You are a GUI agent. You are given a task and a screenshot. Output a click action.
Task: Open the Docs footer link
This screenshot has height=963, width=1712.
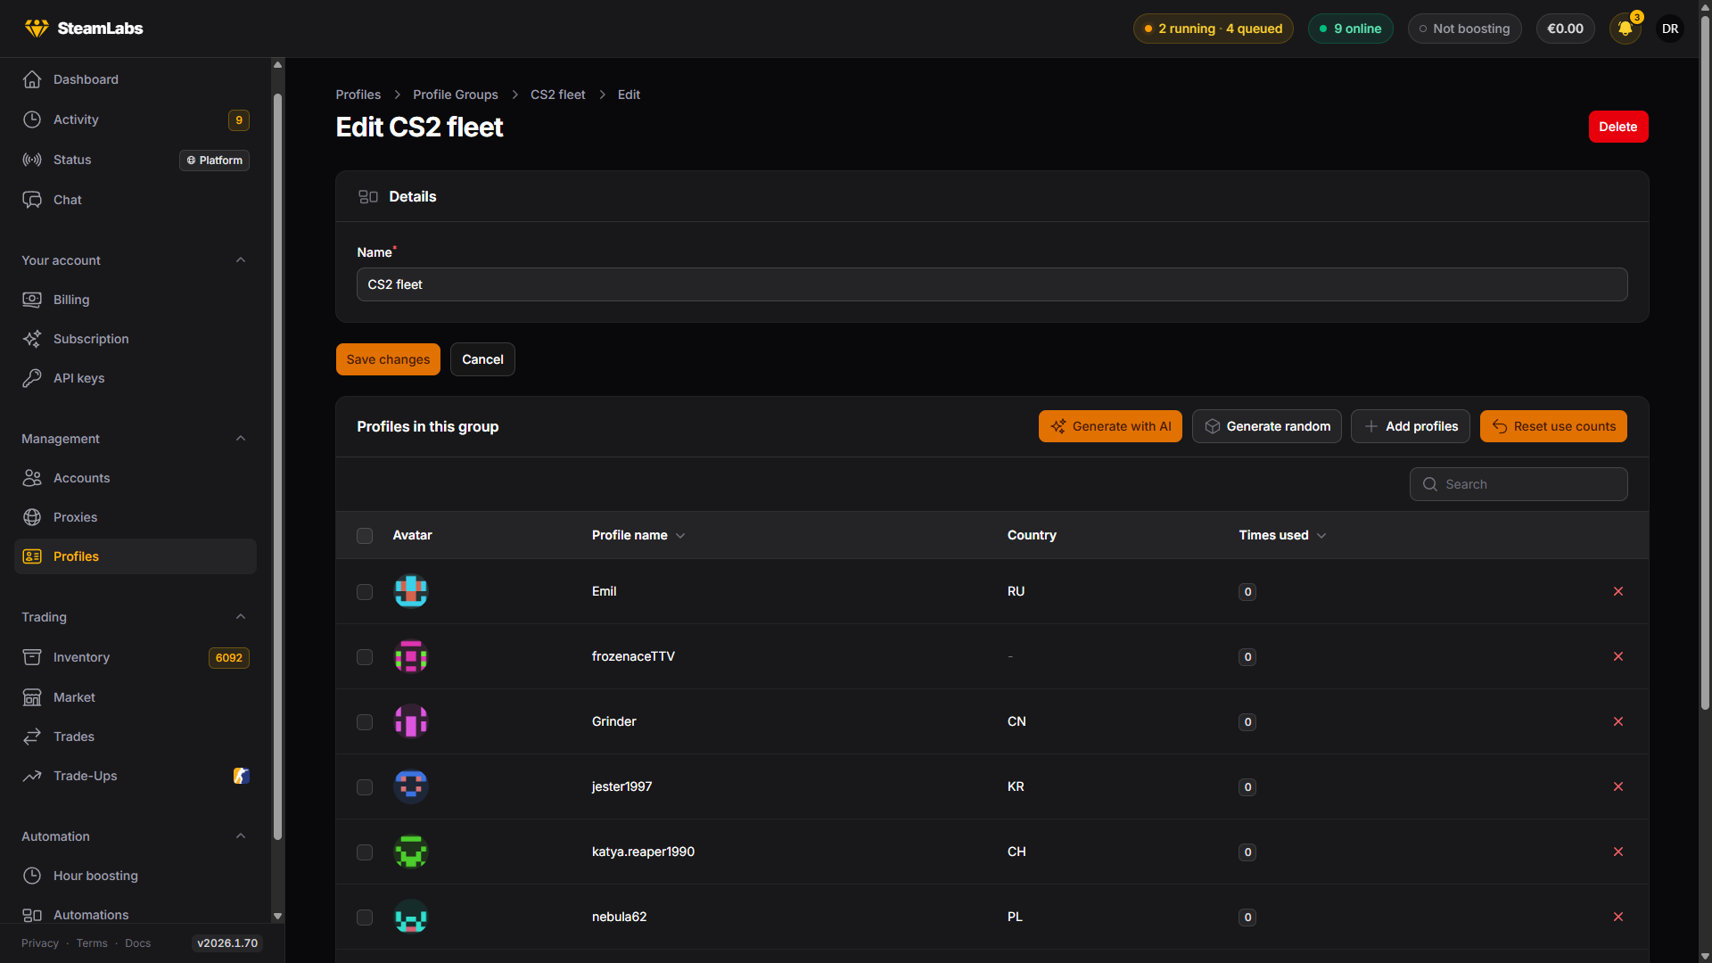(x=137, y=943)
